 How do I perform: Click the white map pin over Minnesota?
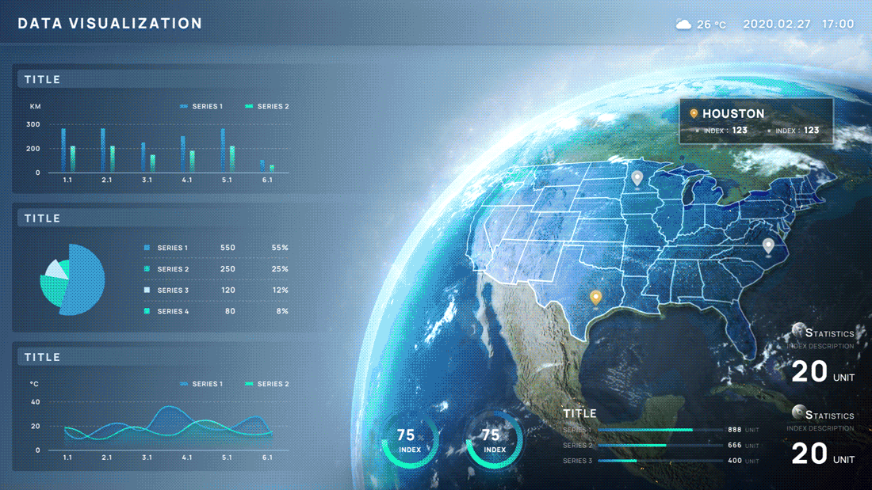(x=637, y=178)
